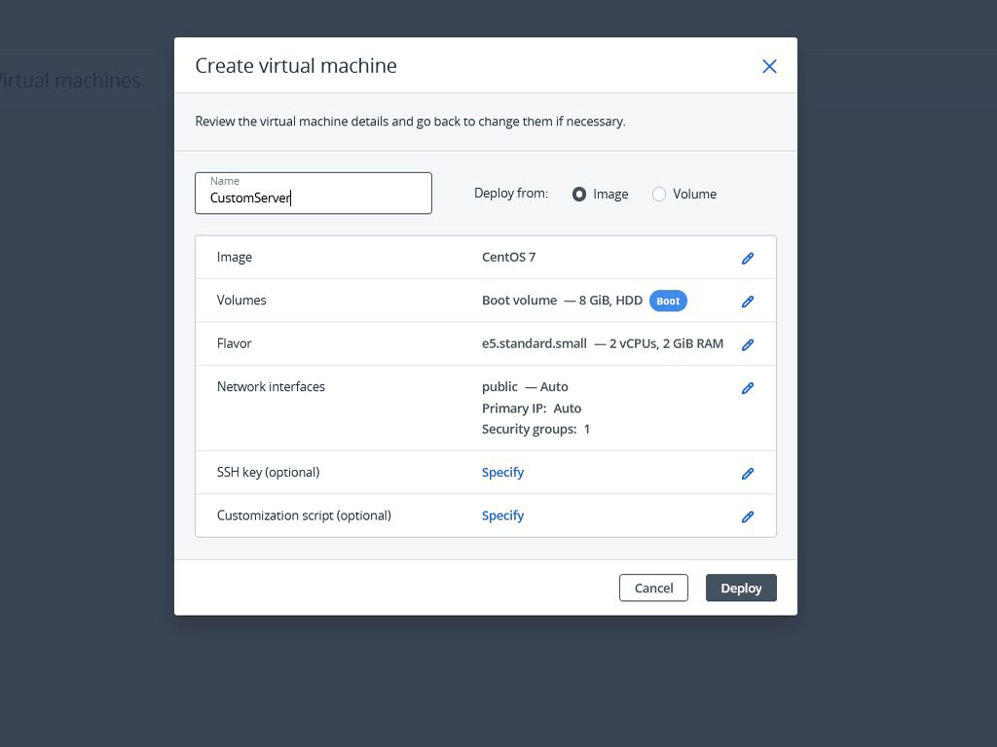The image size is (997, 747).
Task: Edit Customization script via pencil icon
Action: point(748,516)
